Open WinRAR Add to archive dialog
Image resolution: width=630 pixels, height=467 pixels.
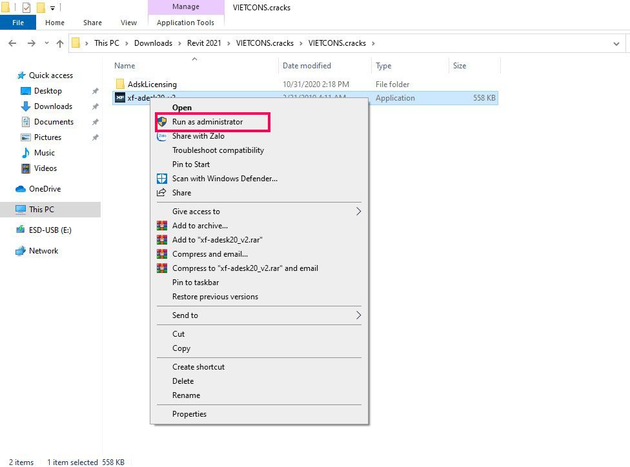pos(200,225)
